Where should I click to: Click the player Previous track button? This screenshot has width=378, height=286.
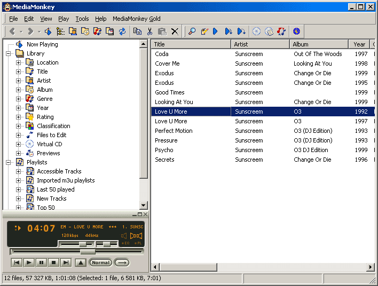(x=17, y=263)
